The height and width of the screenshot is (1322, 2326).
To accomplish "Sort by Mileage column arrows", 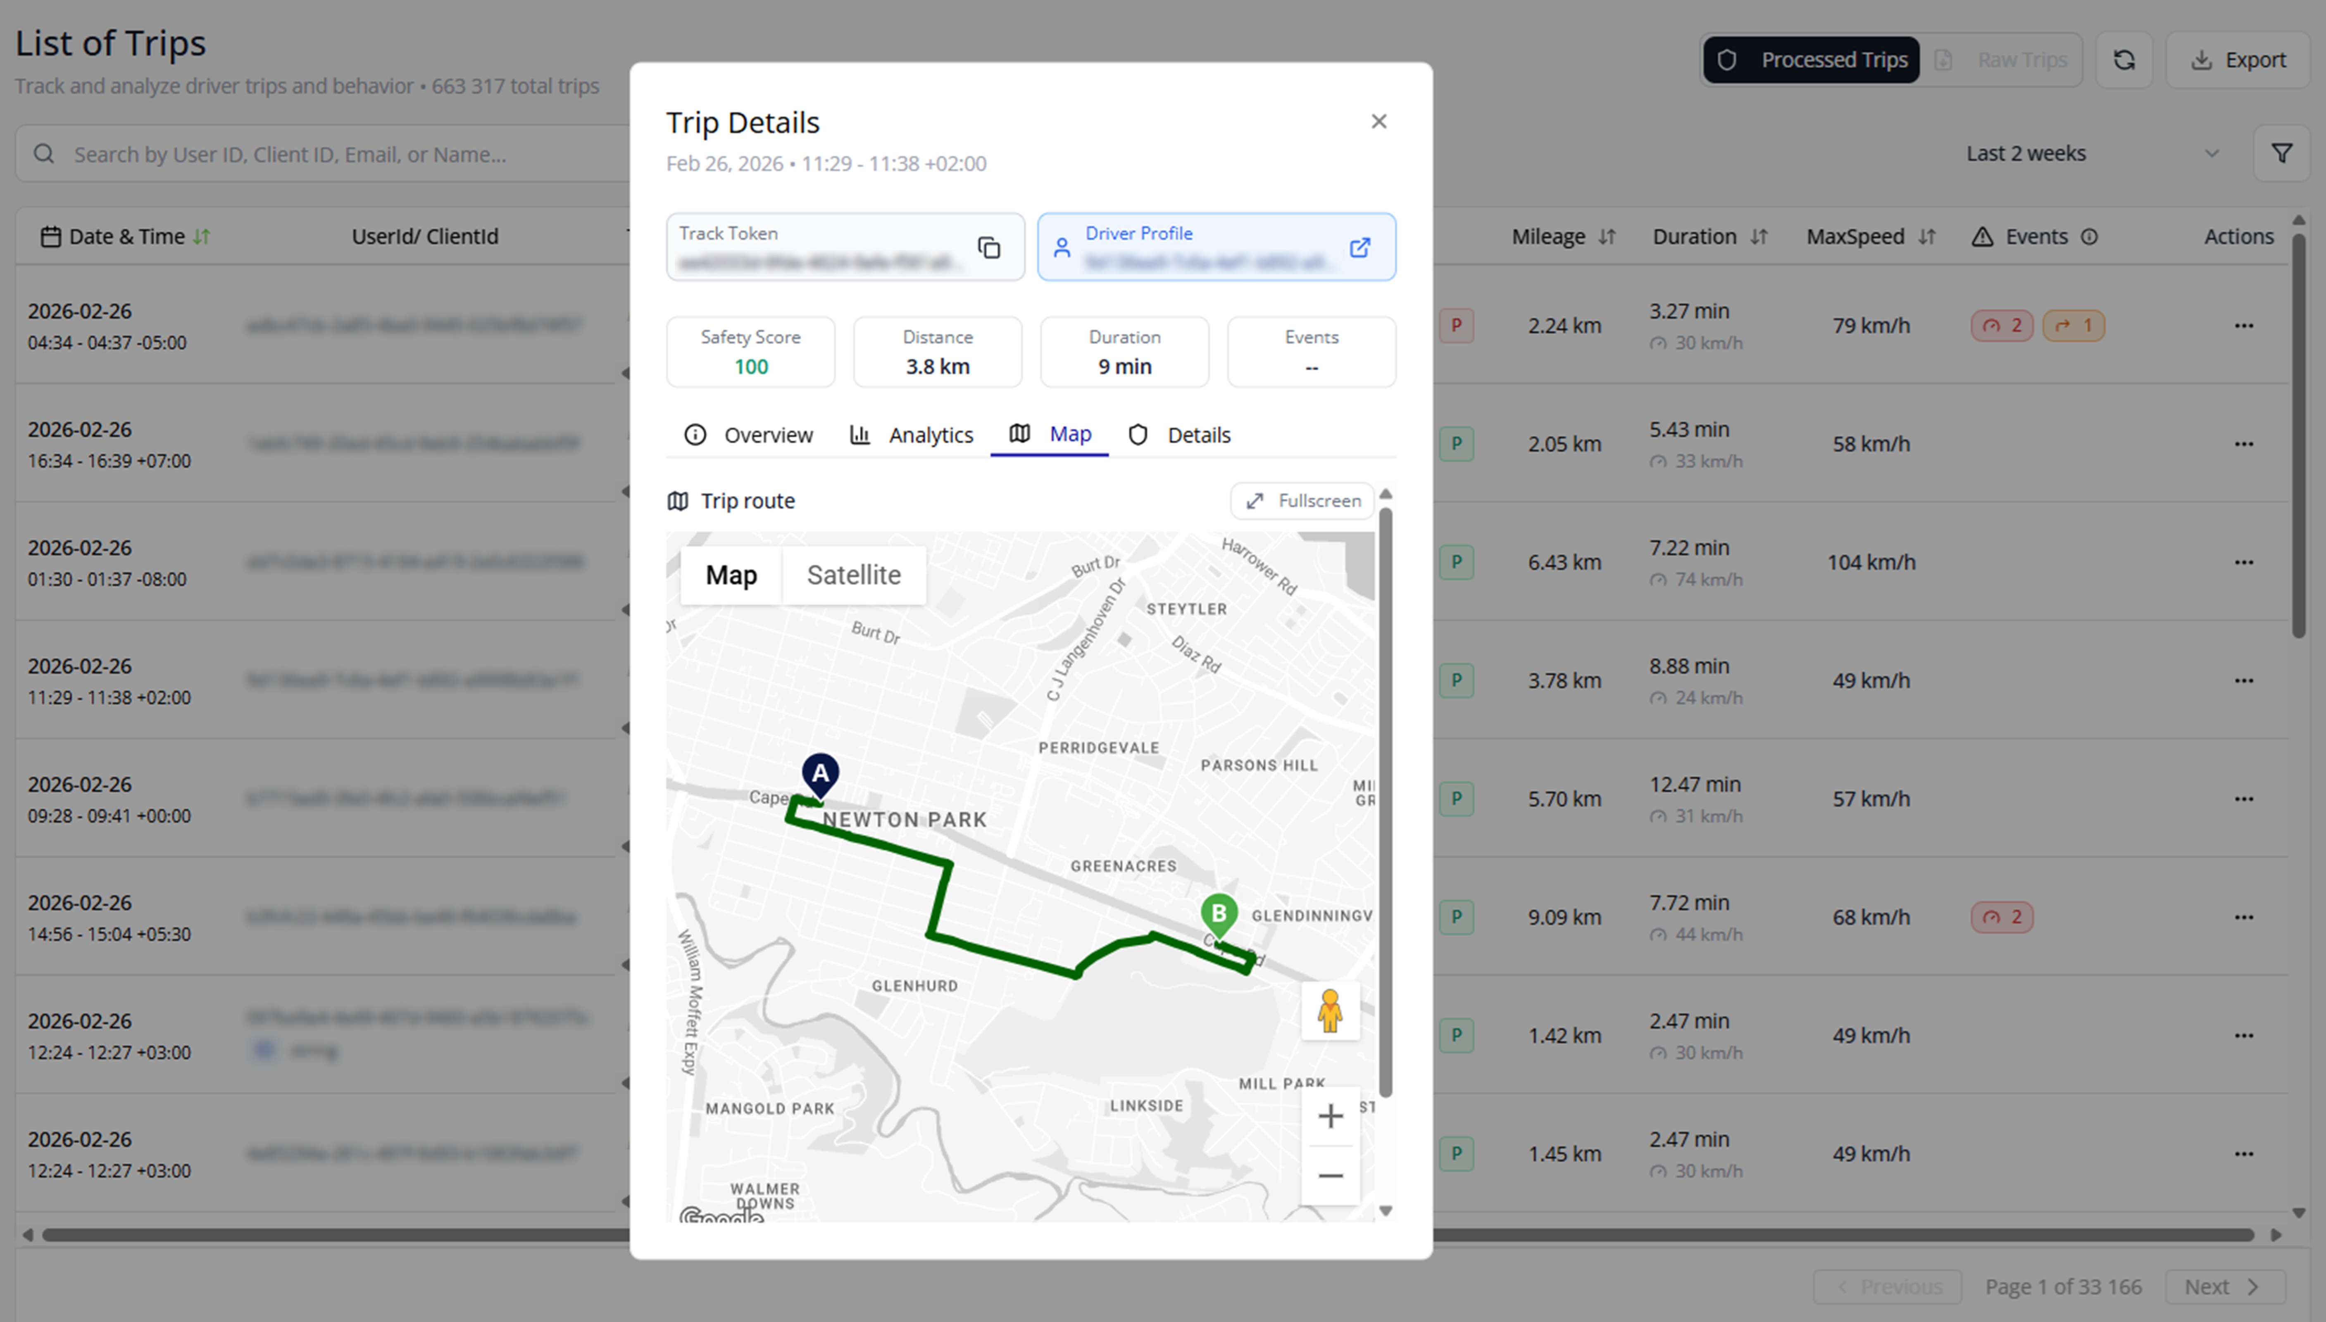I will (x=1607, y=237).
